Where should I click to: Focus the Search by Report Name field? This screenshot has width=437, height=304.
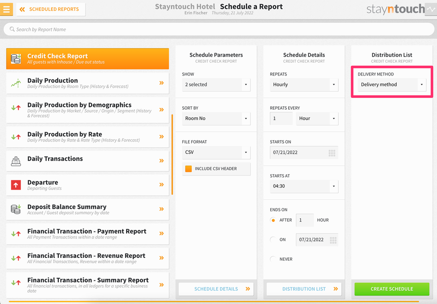click(219, 29)
